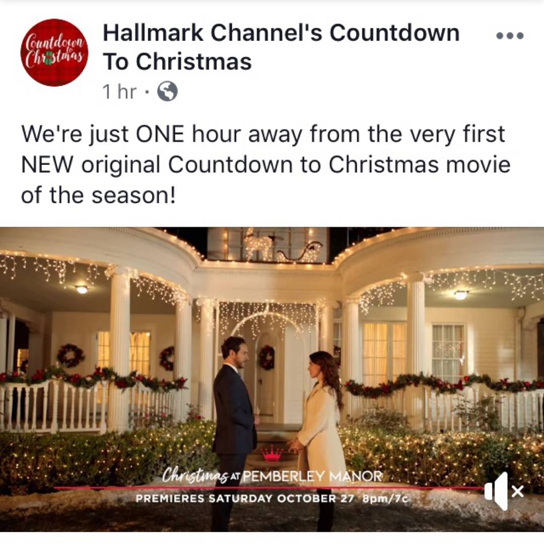
Task: Click the globe public audience icon
Action: [x=168, y=92]
